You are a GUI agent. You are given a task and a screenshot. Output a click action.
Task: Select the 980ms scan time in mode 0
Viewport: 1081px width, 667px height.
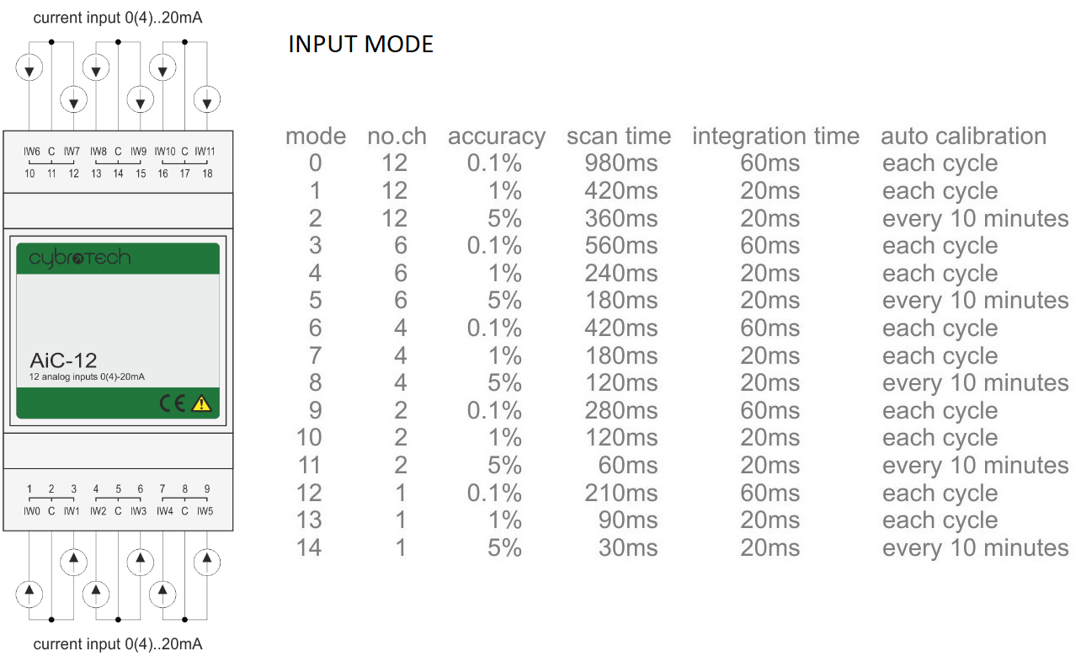(621, 163)
